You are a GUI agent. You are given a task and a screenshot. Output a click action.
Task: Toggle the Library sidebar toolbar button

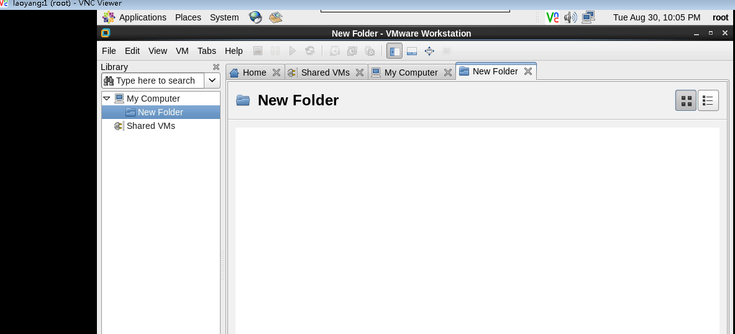395,51
